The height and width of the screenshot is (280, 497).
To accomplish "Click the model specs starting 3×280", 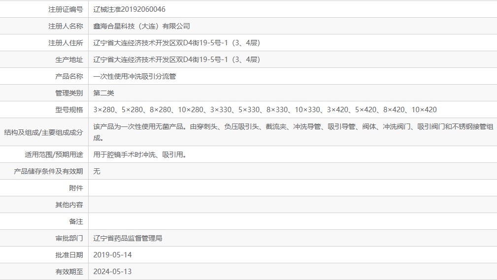I will (x=265, y=110).
